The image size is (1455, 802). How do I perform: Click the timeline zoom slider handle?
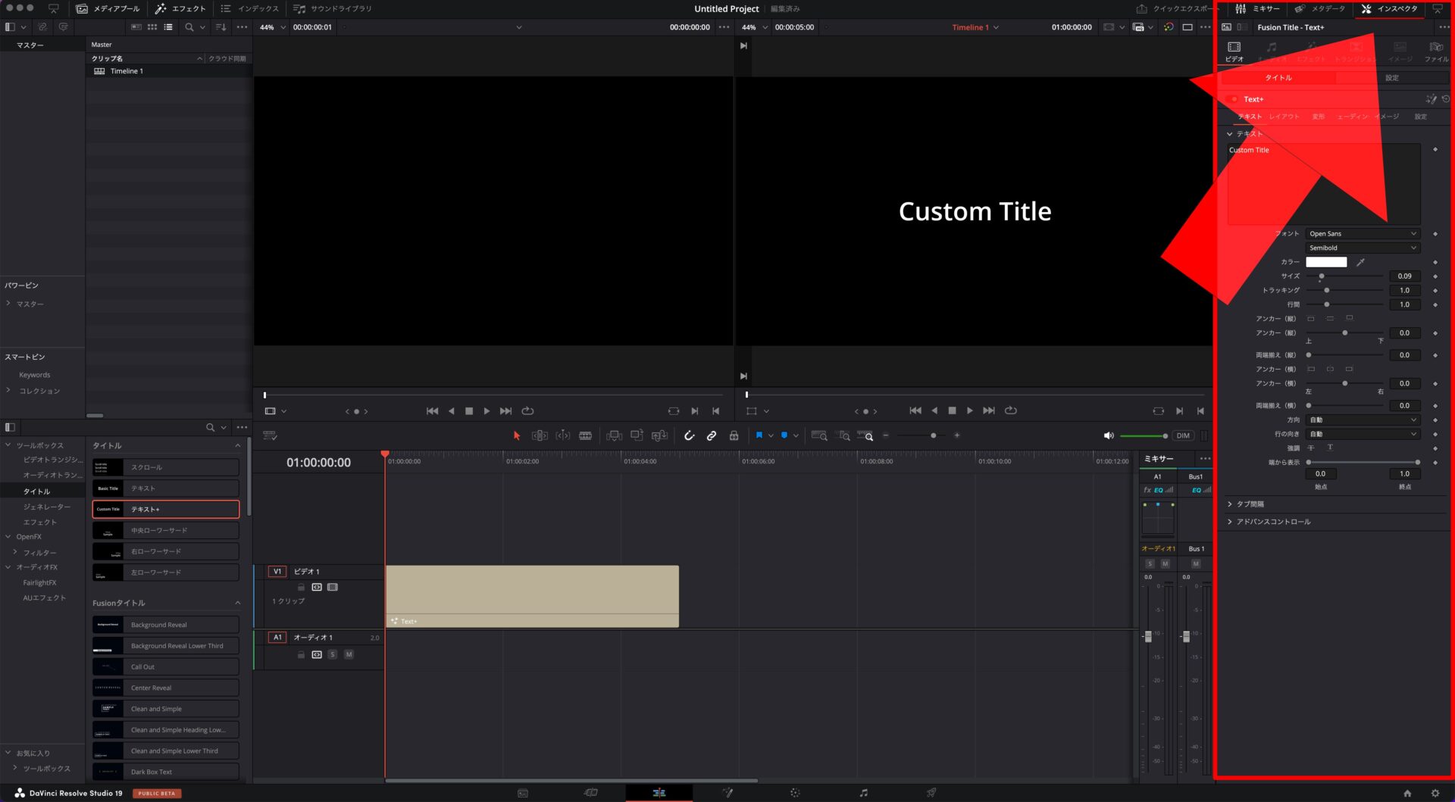pyautogui.click(x=933, y=435)
